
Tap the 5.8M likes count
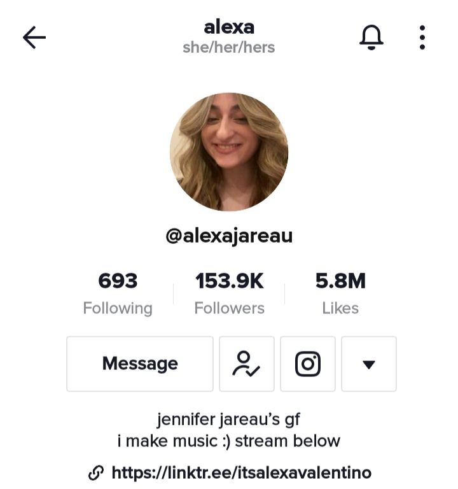point(340,281)
